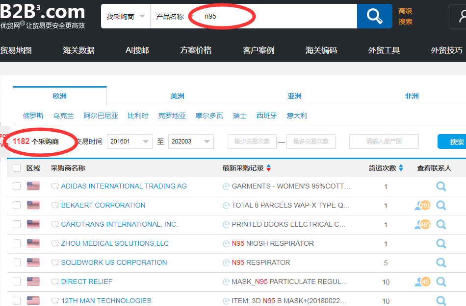Click US flag icon in ADIDAS row
Image resolution: width=466 pixels, height=306 pixels.
coord(33,186)
